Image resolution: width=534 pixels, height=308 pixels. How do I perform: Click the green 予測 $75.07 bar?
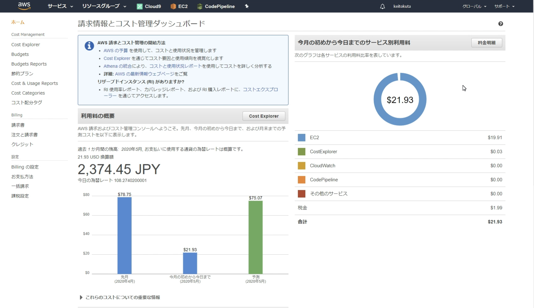256,237
